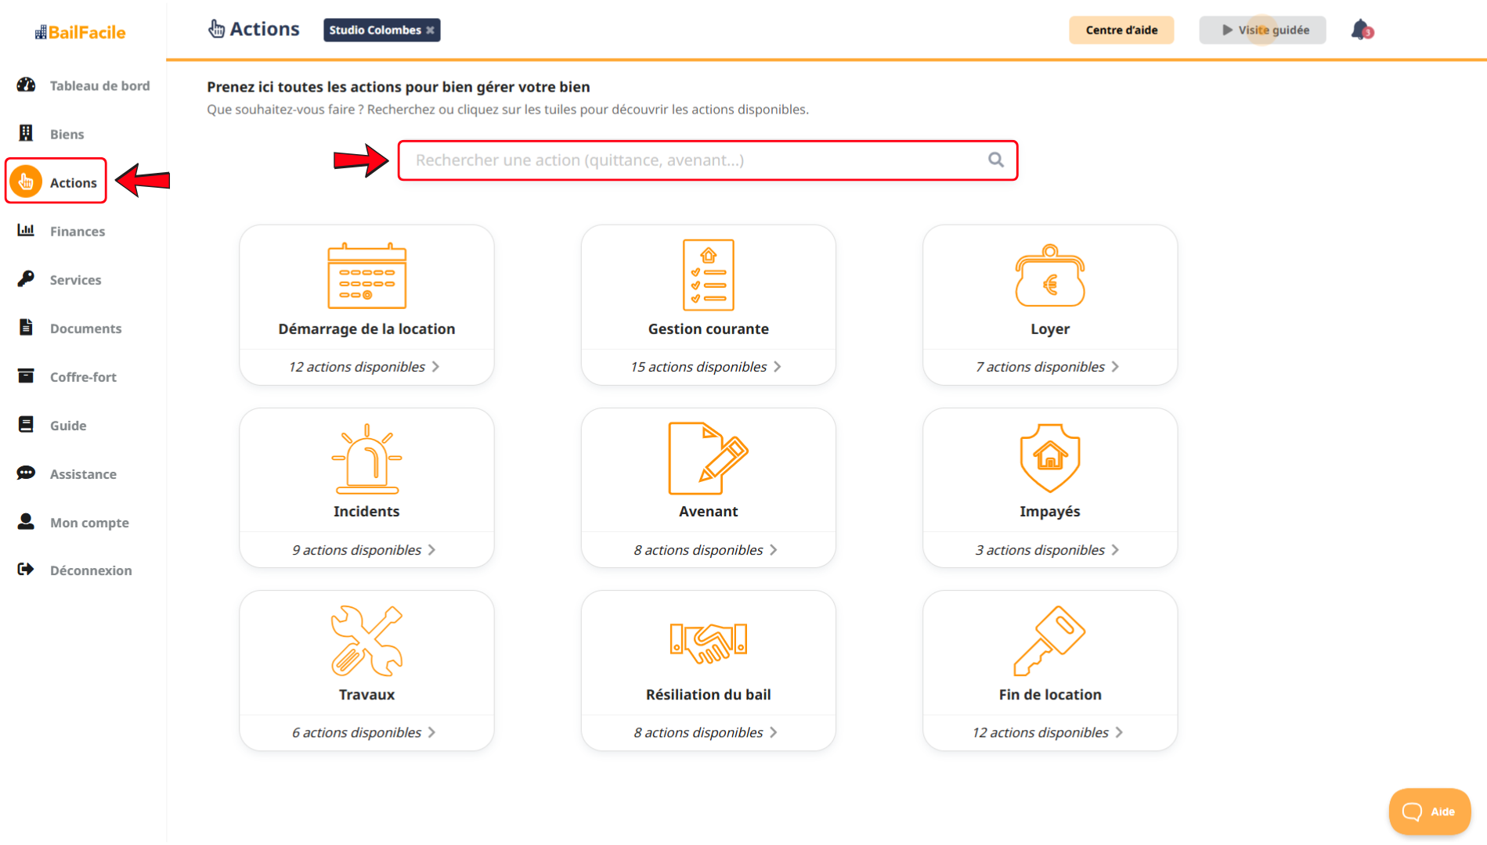The image size is (1487, 845).
Task: Expand 3 actions disponibles for Impayés
Action: pyautogui.click(x=1048, y=550)
